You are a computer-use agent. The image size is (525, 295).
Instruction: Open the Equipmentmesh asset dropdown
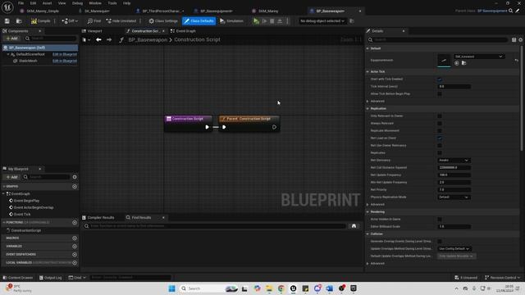coord(479,57)
